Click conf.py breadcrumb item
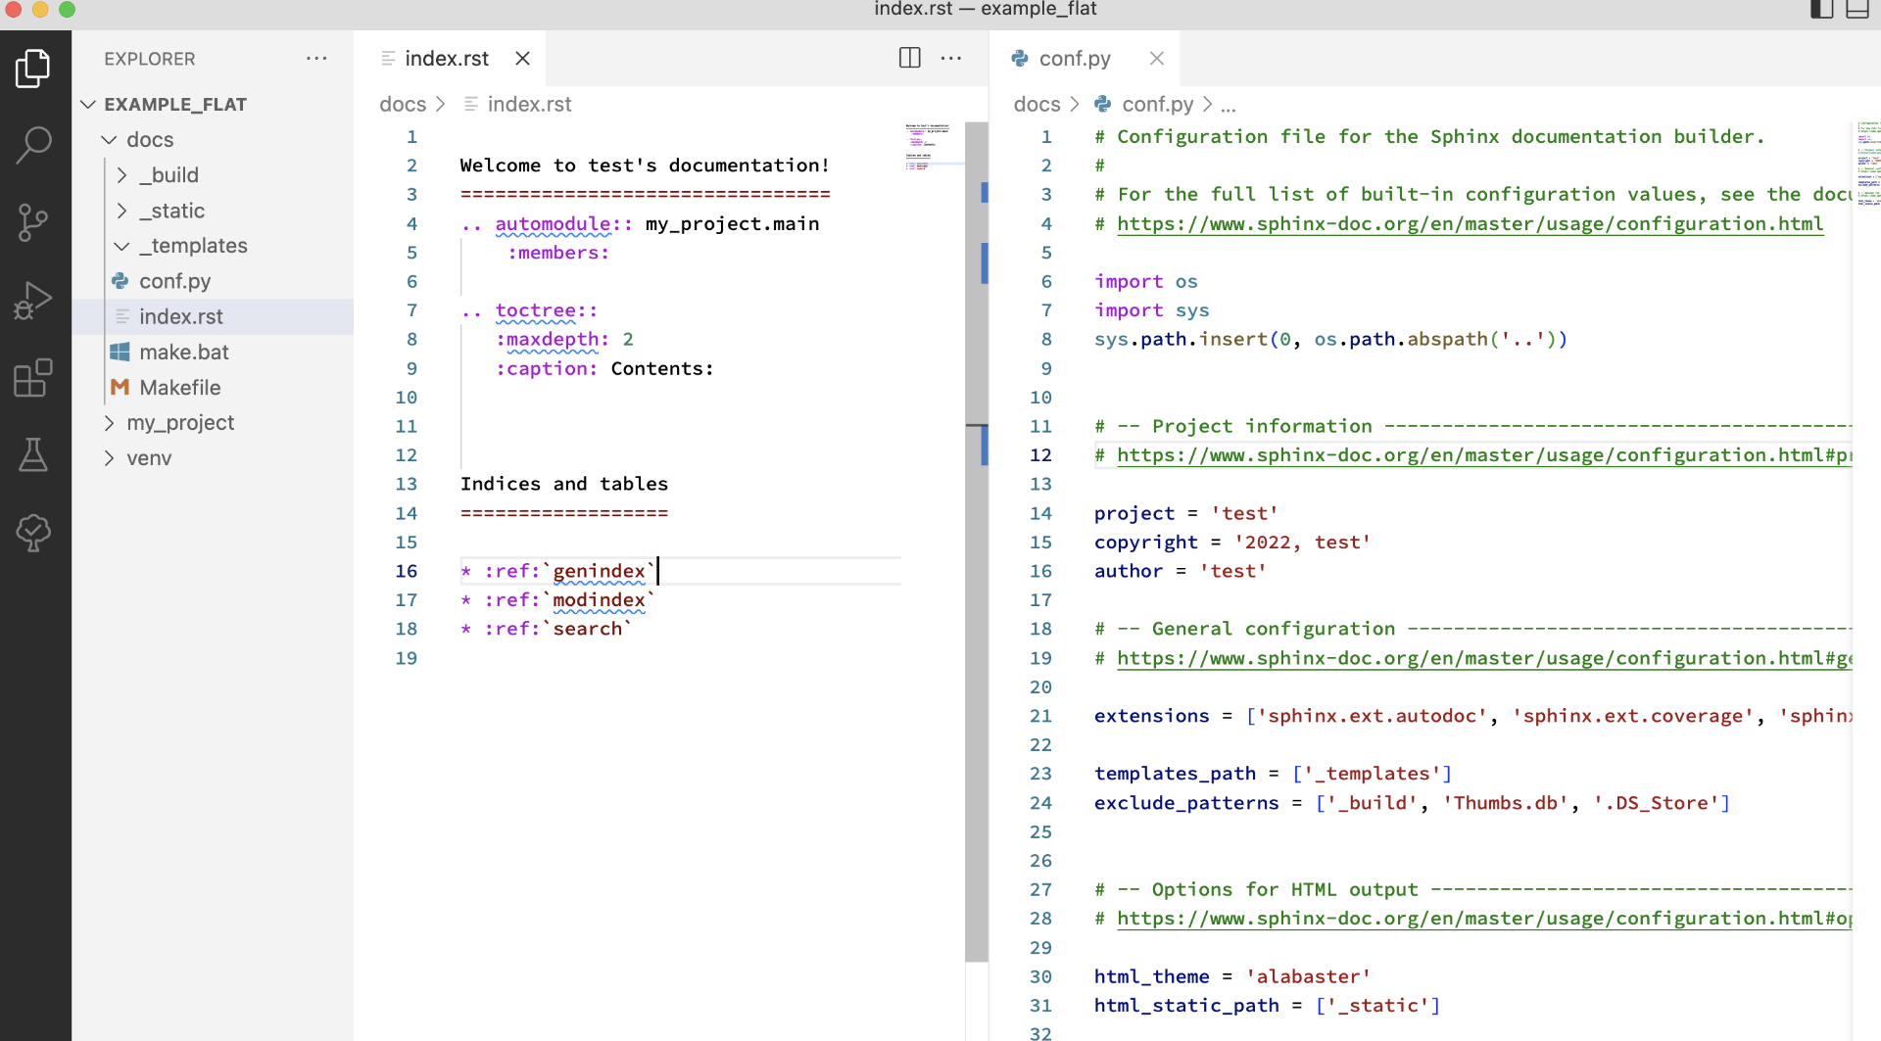The image size is (1881, 1041). (x=1157, y=104)
